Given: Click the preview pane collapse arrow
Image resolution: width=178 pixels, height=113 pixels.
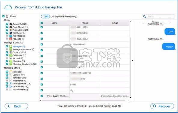Looking at the screenshot, I should (x=132, y=61).
